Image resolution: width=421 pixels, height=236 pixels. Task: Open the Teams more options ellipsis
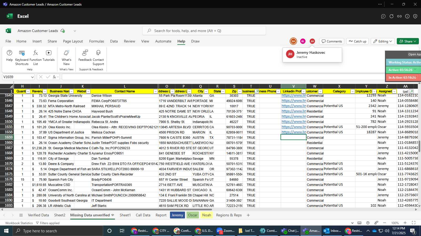point(380,4)
